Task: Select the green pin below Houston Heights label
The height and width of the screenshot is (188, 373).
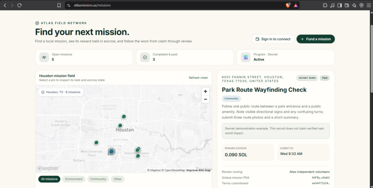Action: click(x=124, y=116)
